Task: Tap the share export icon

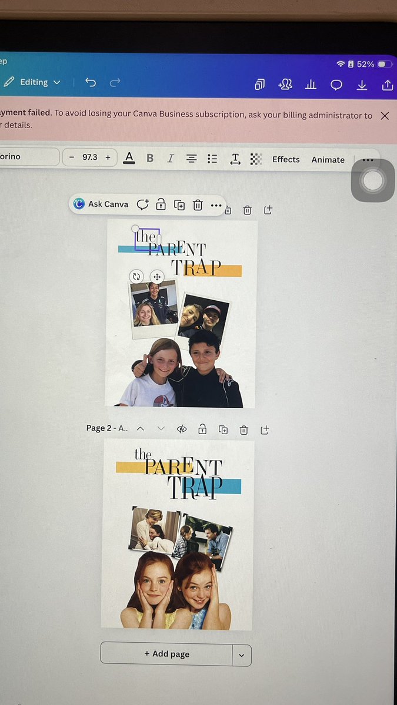Action: pos(387,85)
